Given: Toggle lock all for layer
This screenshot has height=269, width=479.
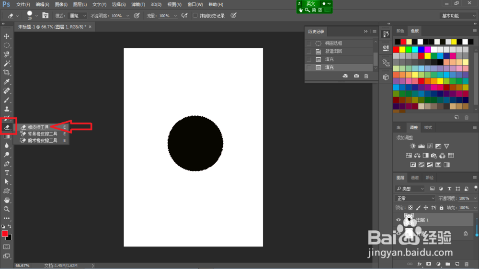Looking at the screenshot, I should [x=442, y=208].
